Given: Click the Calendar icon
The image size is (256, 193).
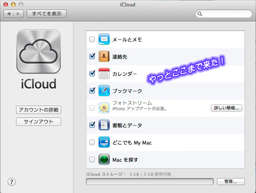Looking at the screenshot, I should 104,74.
